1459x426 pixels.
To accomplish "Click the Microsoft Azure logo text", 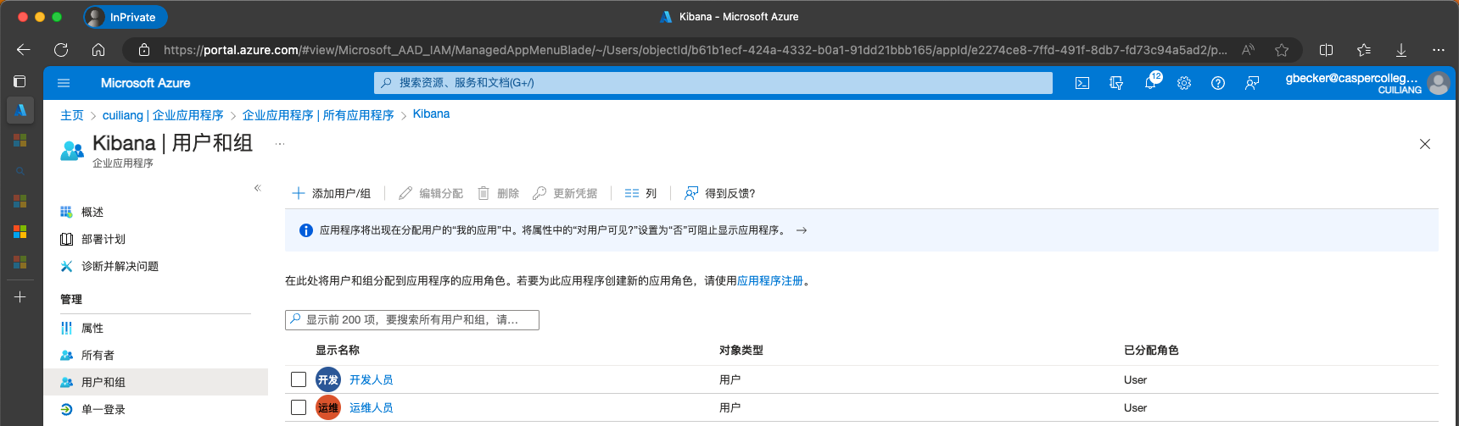I will click(x=145, y=83).
